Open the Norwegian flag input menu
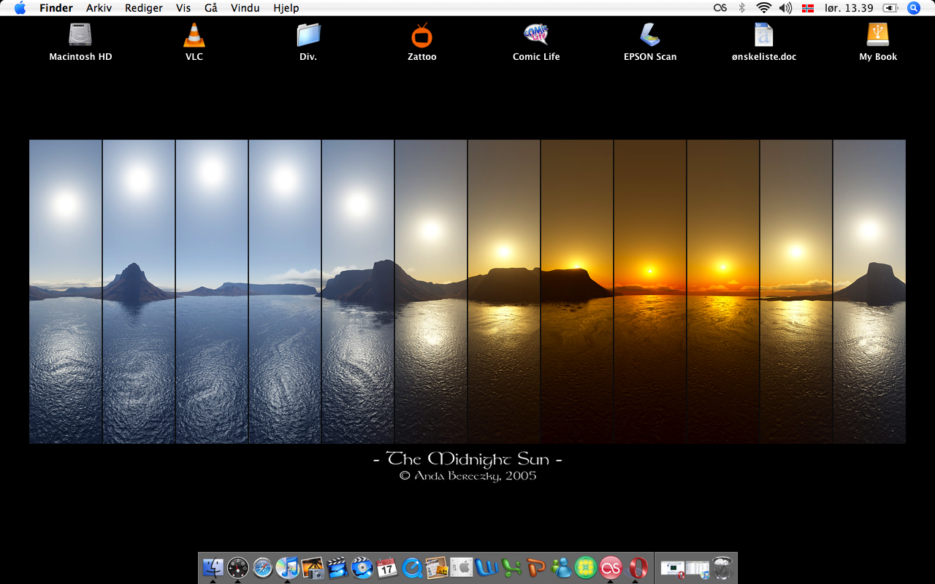 807,8
